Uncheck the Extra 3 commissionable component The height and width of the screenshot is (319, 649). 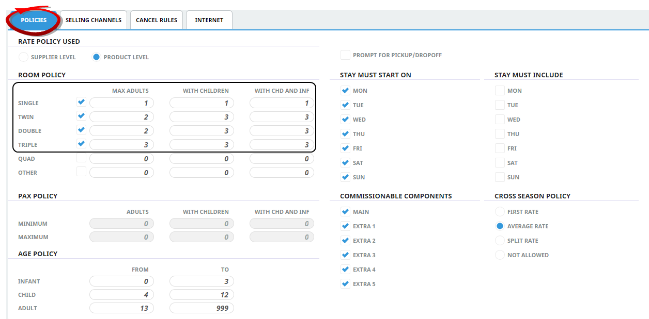coord(345,255)
